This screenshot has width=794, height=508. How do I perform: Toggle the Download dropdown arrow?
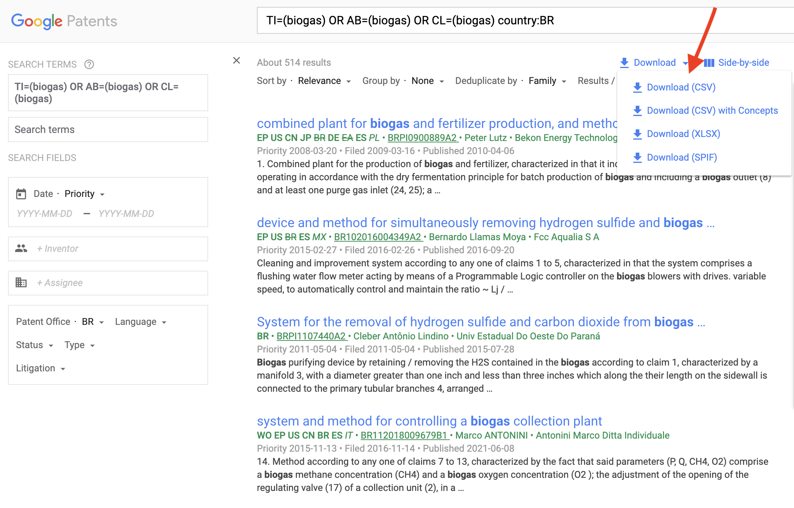point(686,63)
